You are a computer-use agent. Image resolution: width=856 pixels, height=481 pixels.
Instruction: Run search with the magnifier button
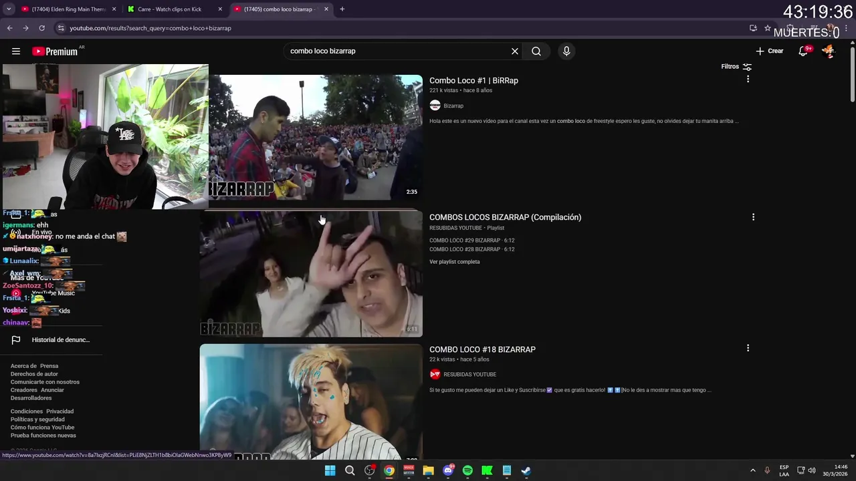pyautogui.click(x=536, y=51)
